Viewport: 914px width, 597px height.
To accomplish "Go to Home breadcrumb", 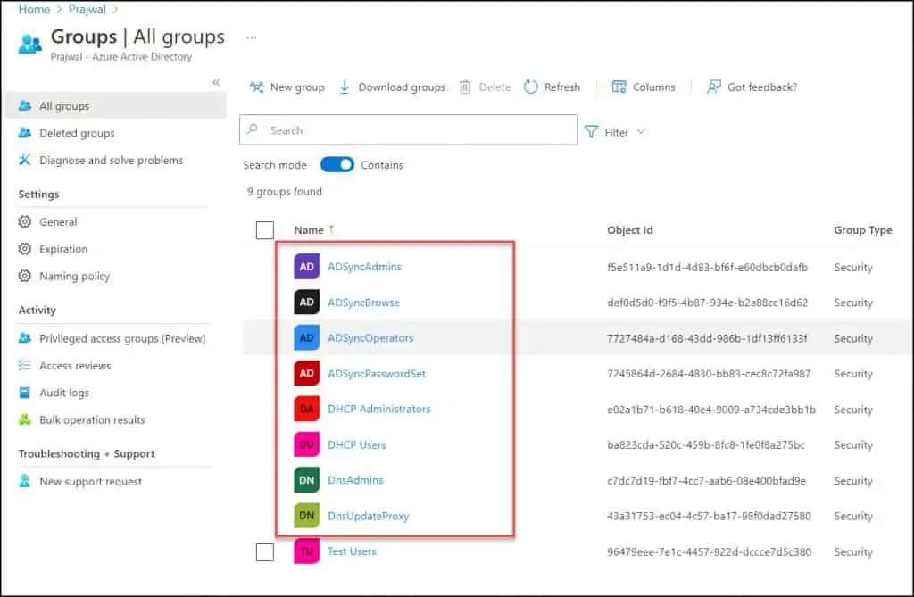I will click(x=34, y=9).
